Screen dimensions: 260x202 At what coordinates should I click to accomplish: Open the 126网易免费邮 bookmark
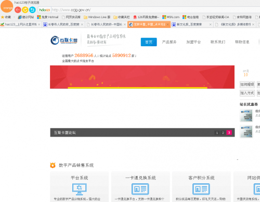click(x=146, y=17)
